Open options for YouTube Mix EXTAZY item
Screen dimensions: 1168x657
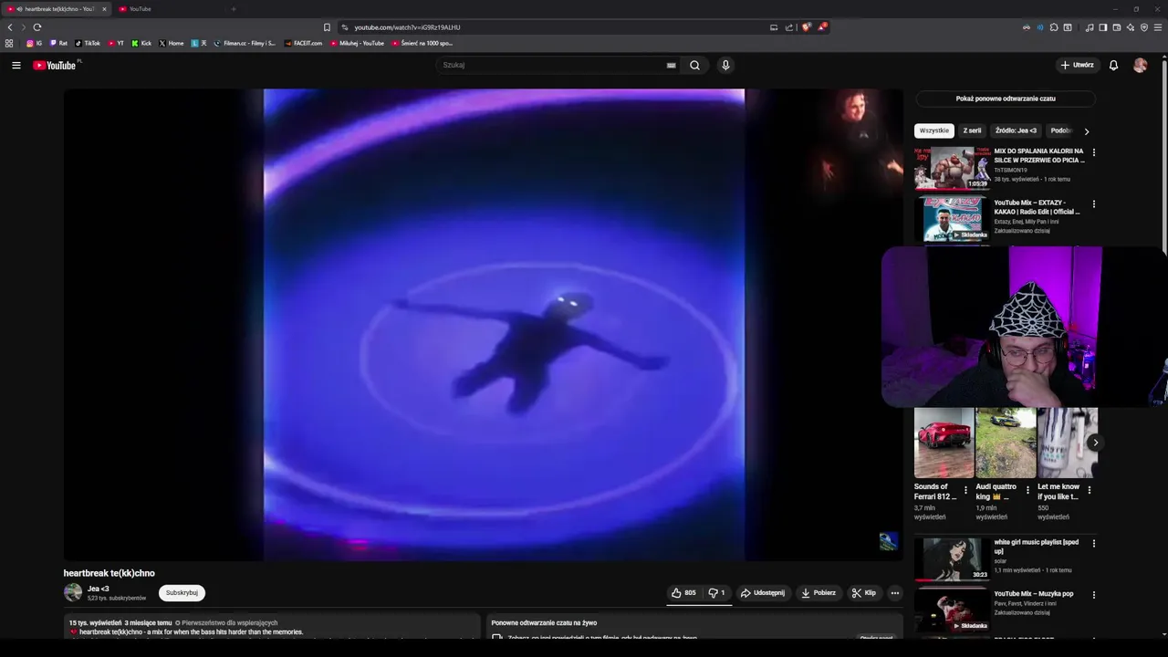[1093, 204]
